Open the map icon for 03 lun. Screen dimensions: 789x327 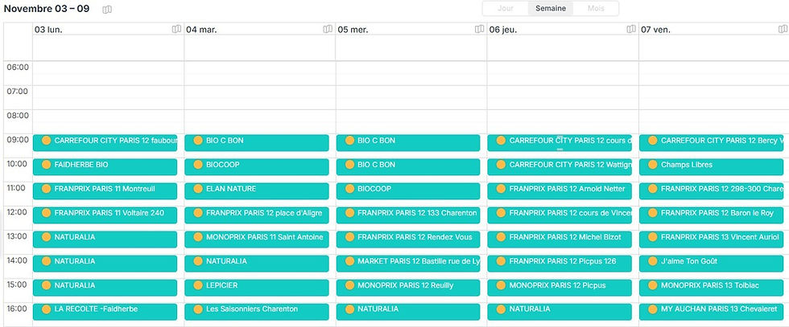click(176, 29)
